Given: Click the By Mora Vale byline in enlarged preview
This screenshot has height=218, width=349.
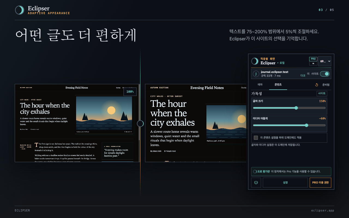Looking at the screenshot, I should click(156, 151).
